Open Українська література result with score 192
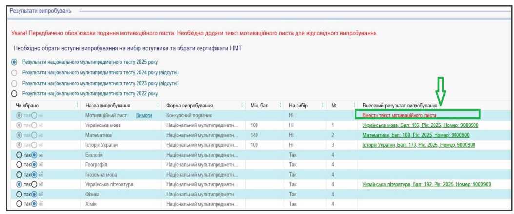This screenshot has height=214, width=514. 426,184
